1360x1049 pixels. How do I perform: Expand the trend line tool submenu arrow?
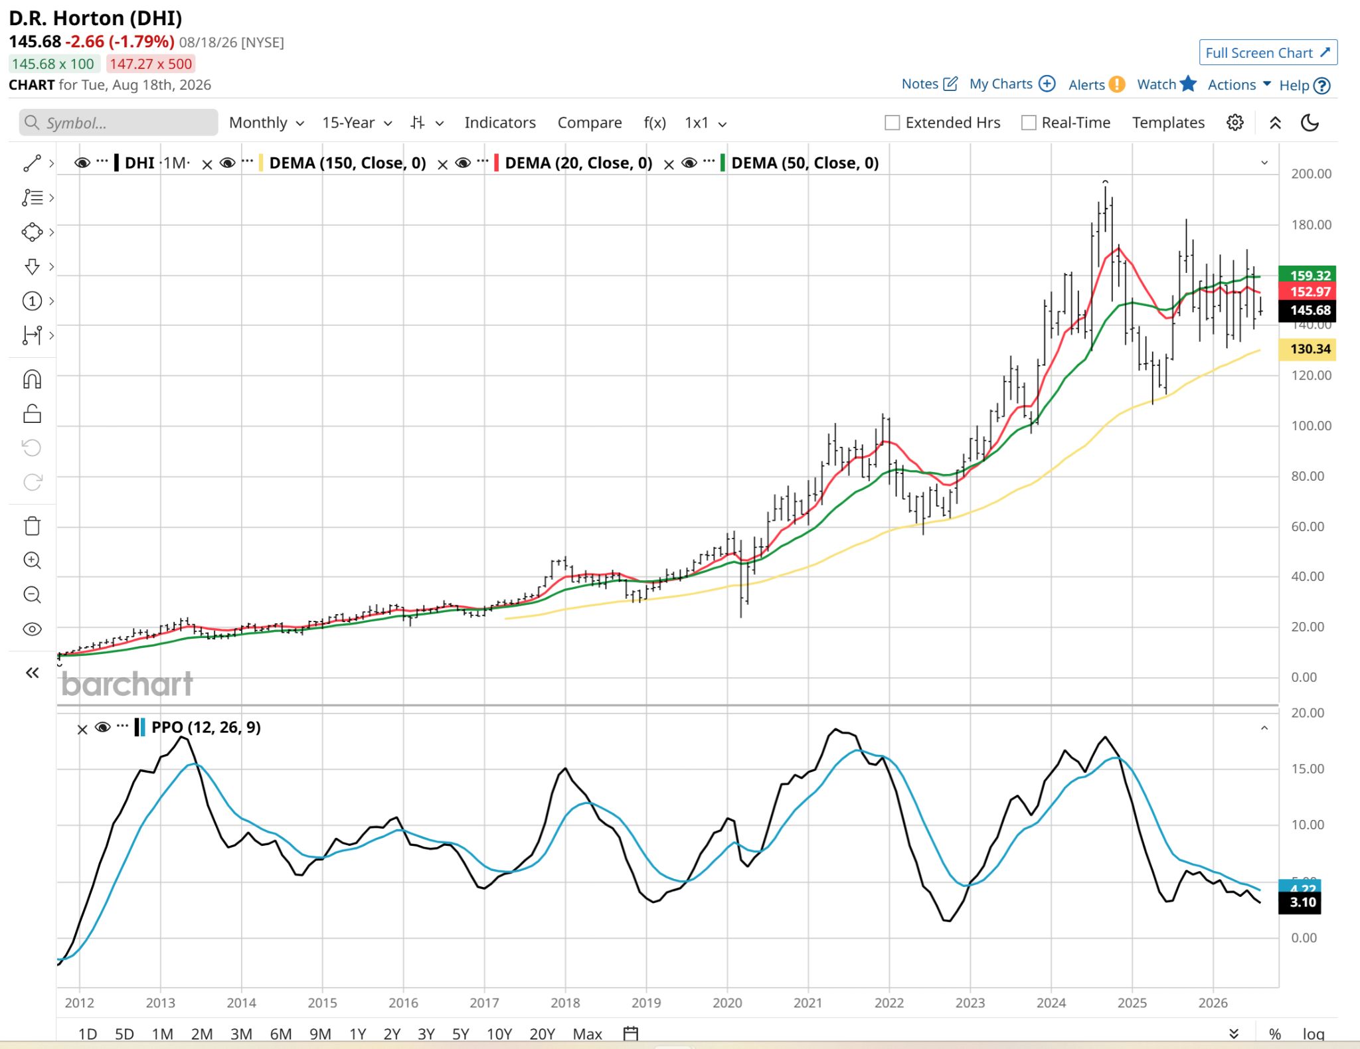pyautogui.click(x=51, y=163)
